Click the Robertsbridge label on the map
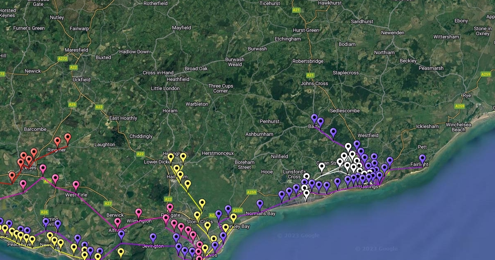The width and height of the screenshot is (495, 260). pyautogui.click(x=308, y=61)
